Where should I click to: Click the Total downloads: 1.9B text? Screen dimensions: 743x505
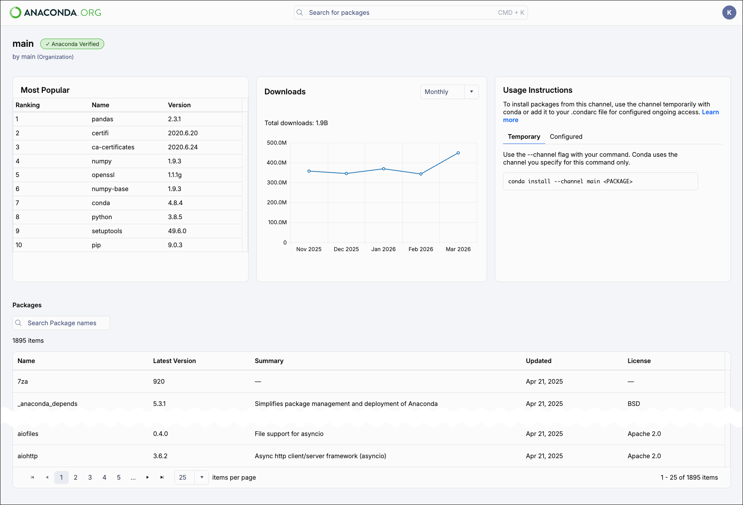[x=296, y=123]
